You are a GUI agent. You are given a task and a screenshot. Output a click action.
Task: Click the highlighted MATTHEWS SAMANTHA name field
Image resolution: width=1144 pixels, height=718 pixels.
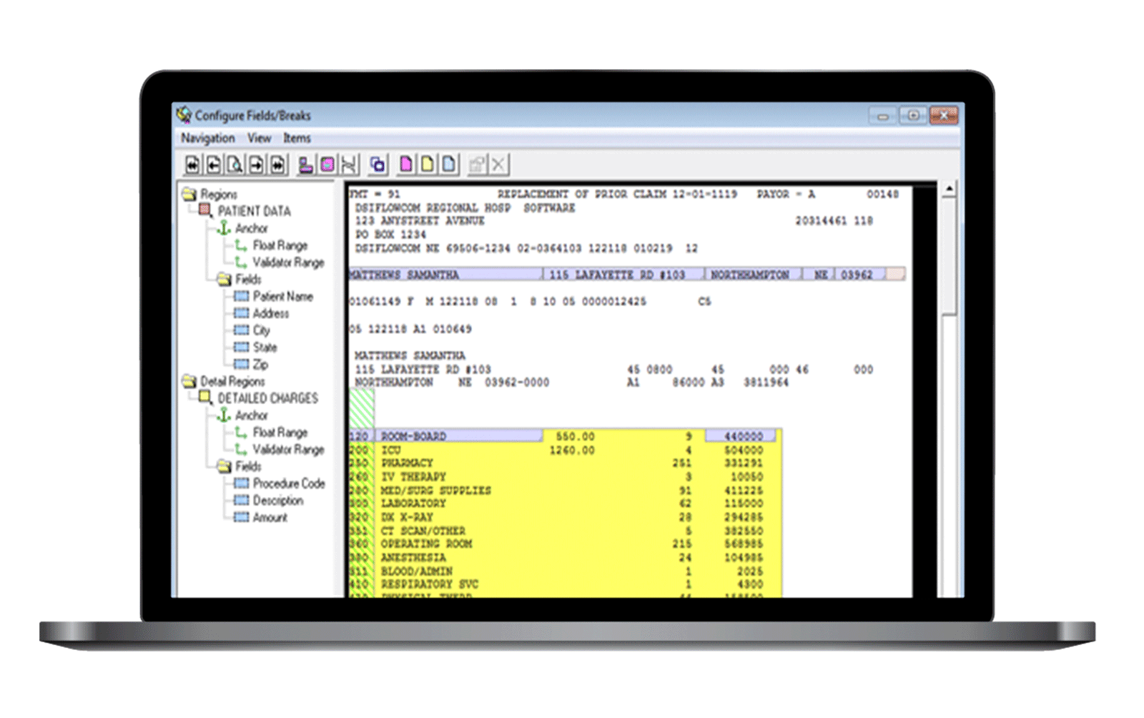pos(443,275)
